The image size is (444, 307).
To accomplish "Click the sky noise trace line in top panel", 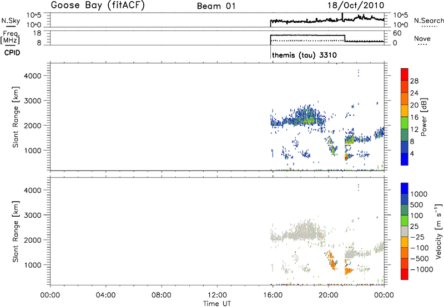I will (x=327, y=20).
